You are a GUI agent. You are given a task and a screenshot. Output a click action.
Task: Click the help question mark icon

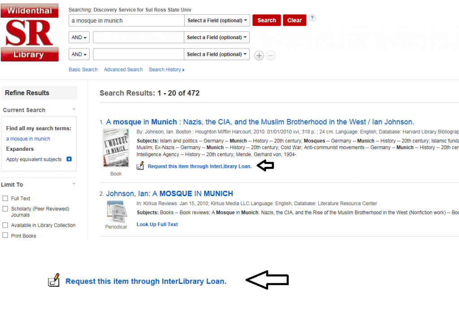(312, 18)
